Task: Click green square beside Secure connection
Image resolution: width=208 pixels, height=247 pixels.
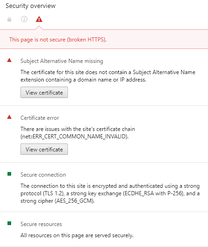Action: (x=9, y=174)
